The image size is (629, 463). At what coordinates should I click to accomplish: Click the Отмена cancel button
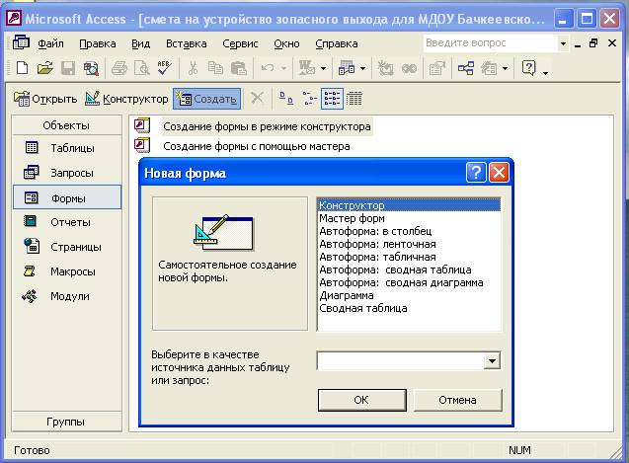[x=456, y=400]
